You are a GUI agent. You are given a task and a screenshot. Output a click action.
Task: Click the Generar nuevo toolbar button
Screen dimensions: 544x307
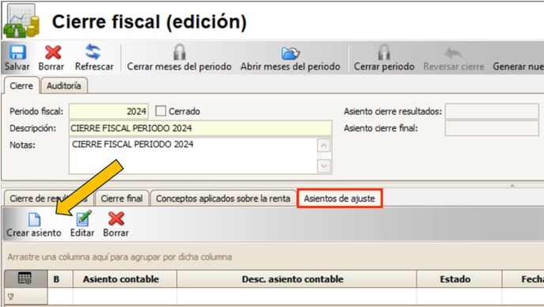coord(518,66)
